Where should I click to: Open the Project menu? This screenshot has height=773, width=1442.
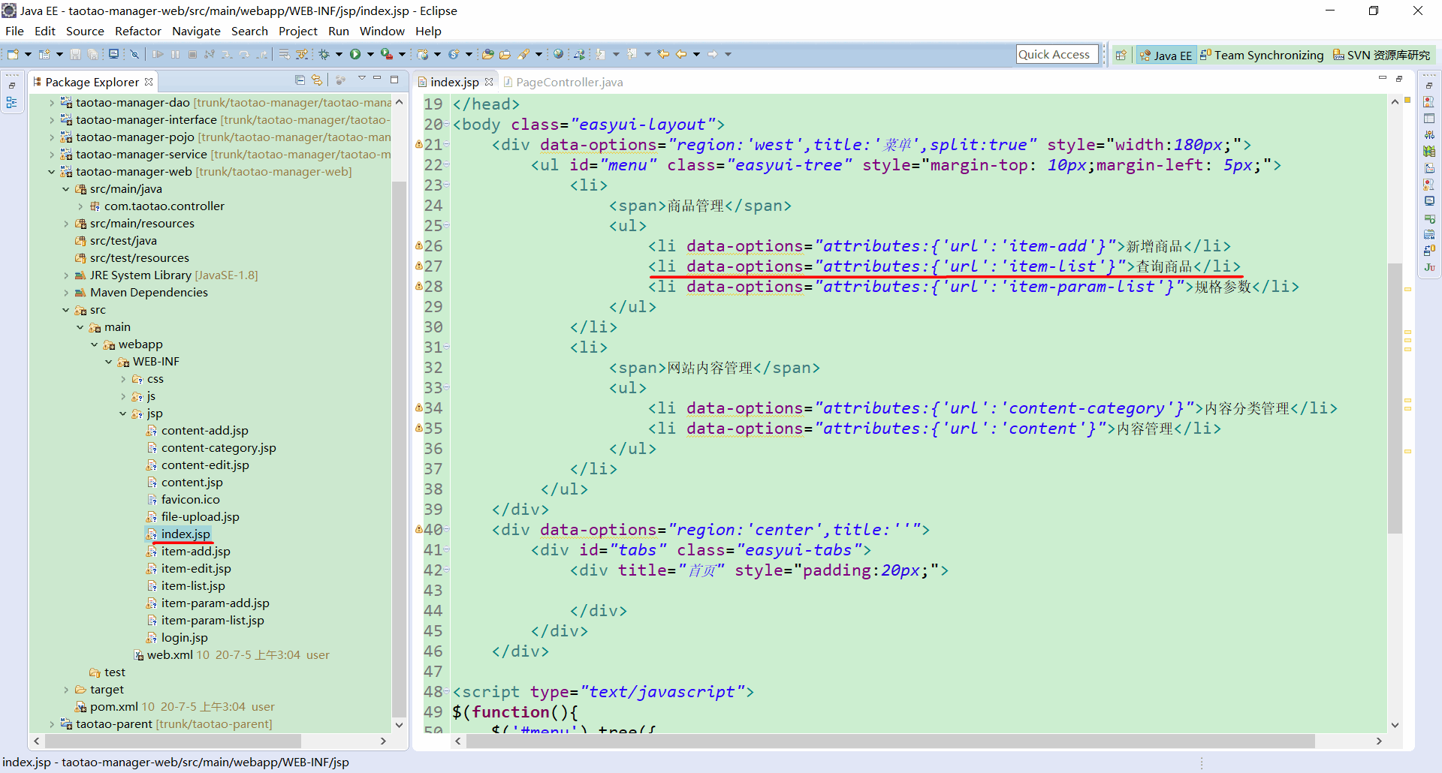[298, 31]
